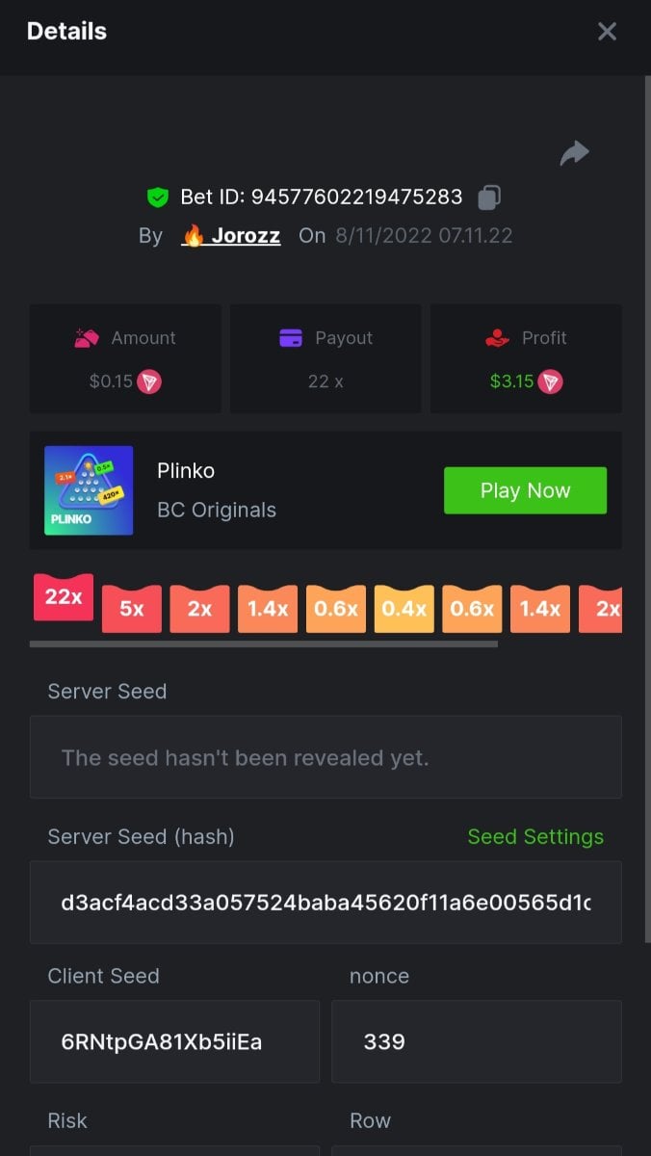651x1156 pixels.
Task: Click the fire icon beside Jorozz
Action: (x=194, y=236)
